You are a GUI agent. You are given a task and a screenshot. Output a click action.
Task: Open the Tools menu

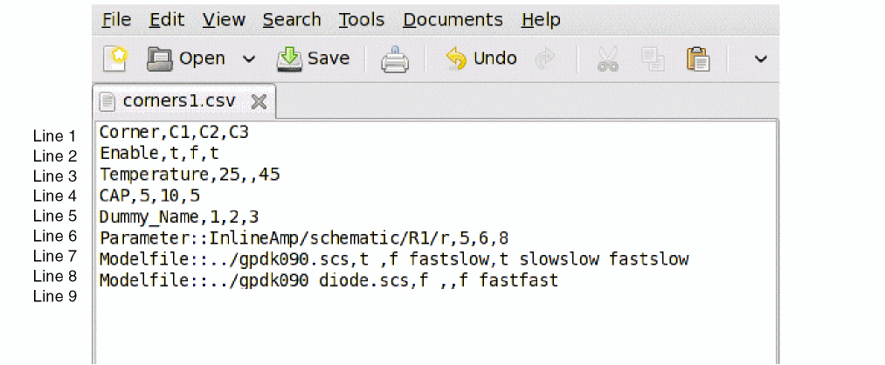(x=362, y=19)
